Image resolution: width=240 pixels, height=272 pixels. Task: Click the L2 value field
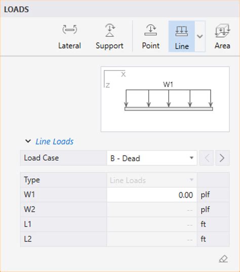point(152,239)
